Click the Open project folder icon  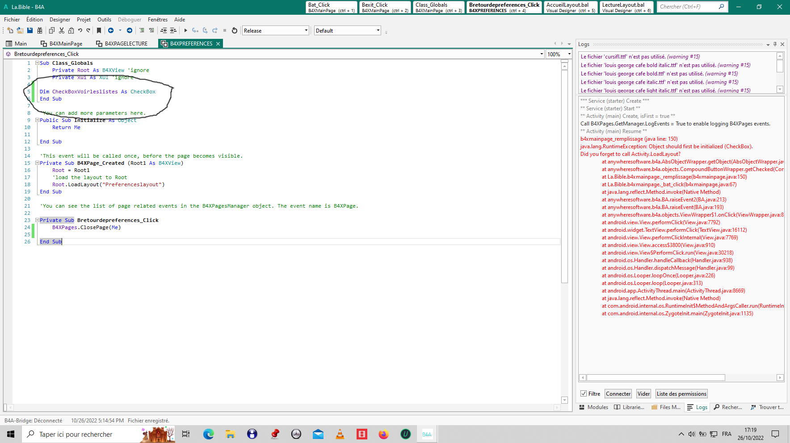tap(20, 30)
